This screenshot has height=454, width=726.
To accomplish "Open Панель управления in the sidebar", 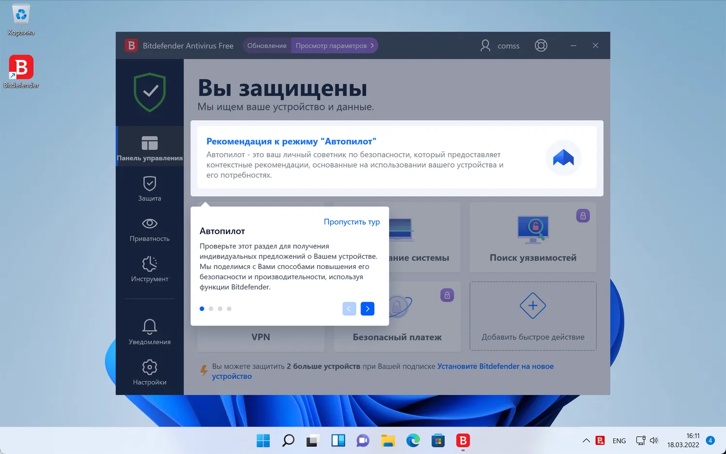I will (x=150, y=146).
